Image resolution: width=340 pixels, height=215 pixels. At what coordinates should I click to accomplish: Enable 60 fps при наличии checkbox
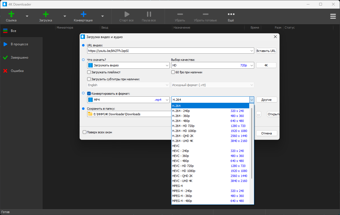(173, 72)
